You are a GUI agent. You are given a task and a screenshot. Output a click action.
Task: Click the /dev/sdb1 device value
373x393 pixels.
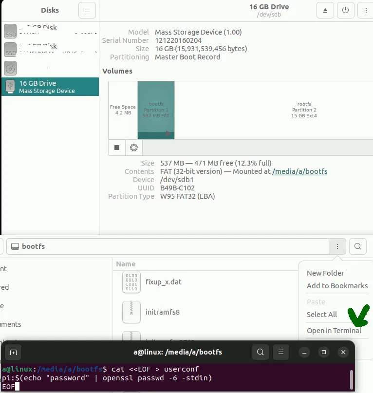pyautogui.click(x=177, y=180)
